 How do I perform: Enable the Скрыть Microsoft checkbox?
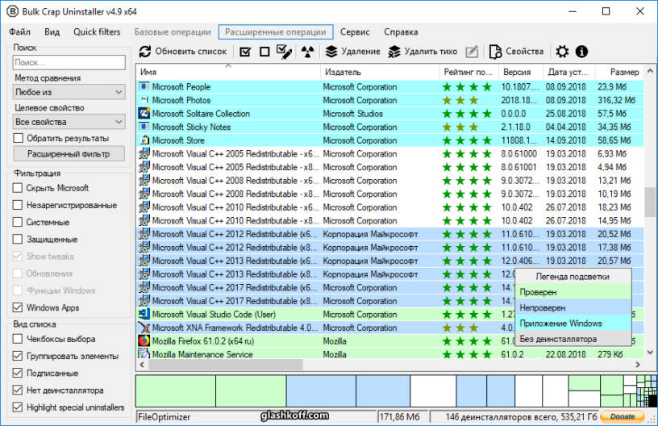(19, 188)
